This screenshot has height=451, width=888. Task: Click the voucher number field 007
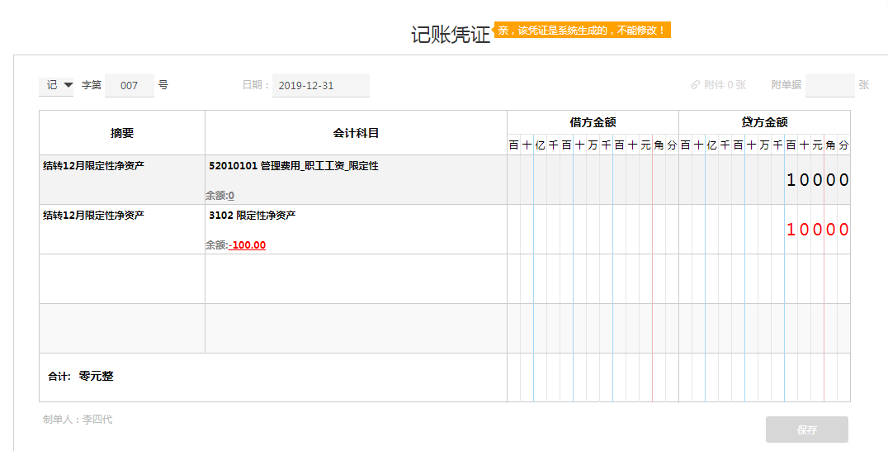pos(129,85)
